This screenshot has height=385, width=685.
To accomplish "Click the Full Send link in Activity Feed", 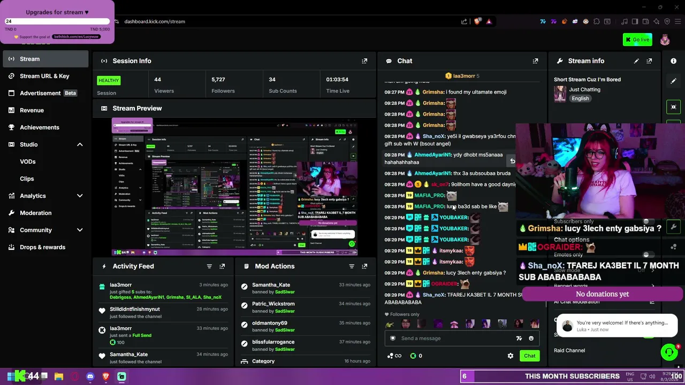I will pyautogui.click(x=142, y=335).
